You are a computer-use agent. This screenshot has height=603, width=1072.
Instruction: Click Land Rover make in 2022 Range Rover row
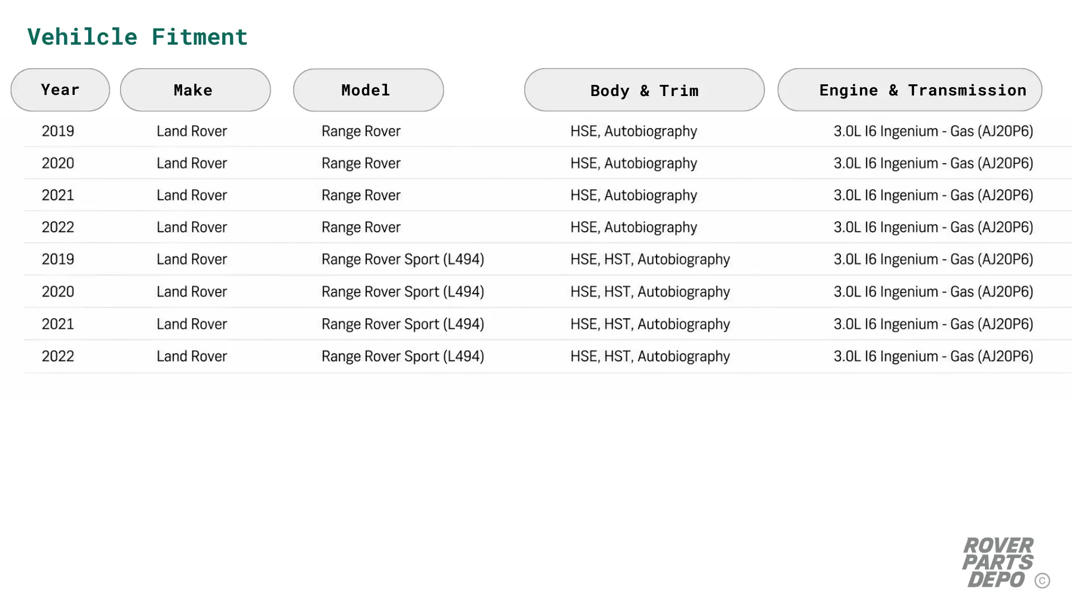pyautogui.click(x=192, y=227)
